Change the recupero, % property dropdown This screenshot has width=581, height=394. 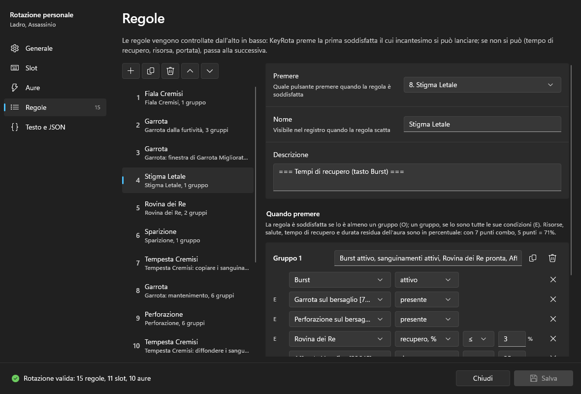point(426,339)
